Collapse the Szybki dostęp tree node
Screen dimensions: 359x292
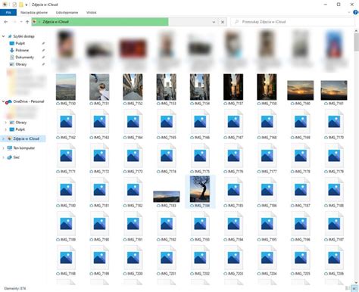coord(4,36)
